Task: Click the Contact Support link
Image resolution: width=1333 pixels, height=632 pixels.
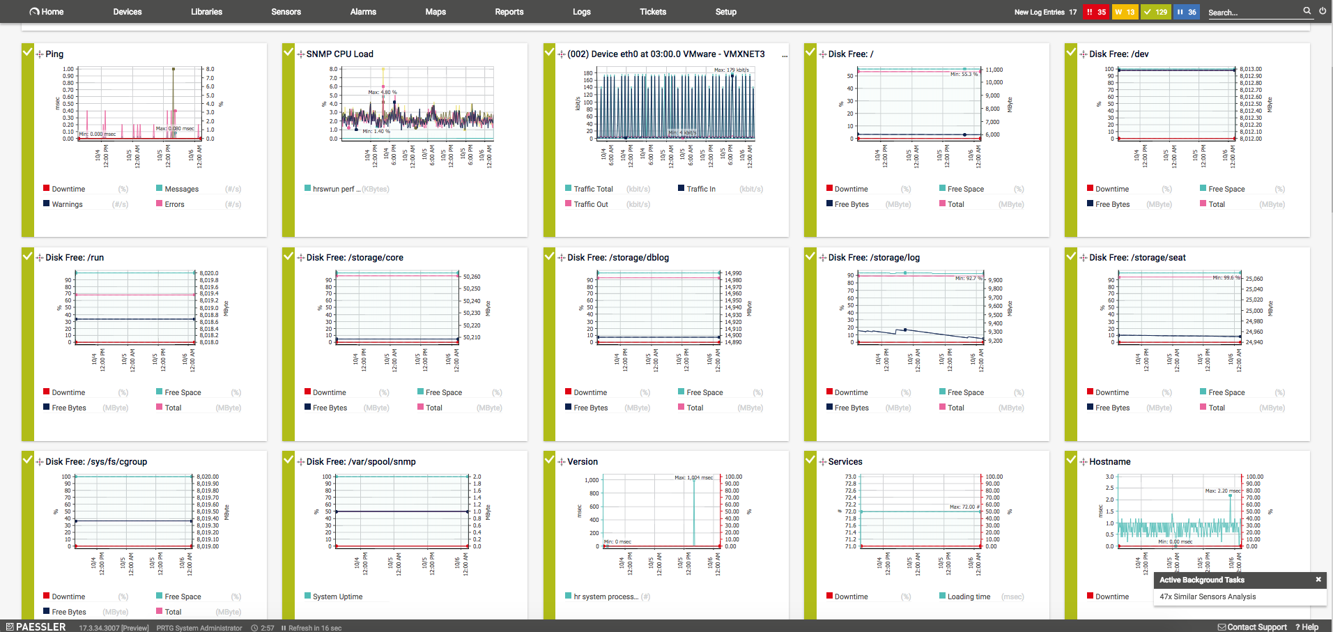Action: point(1252,627)
